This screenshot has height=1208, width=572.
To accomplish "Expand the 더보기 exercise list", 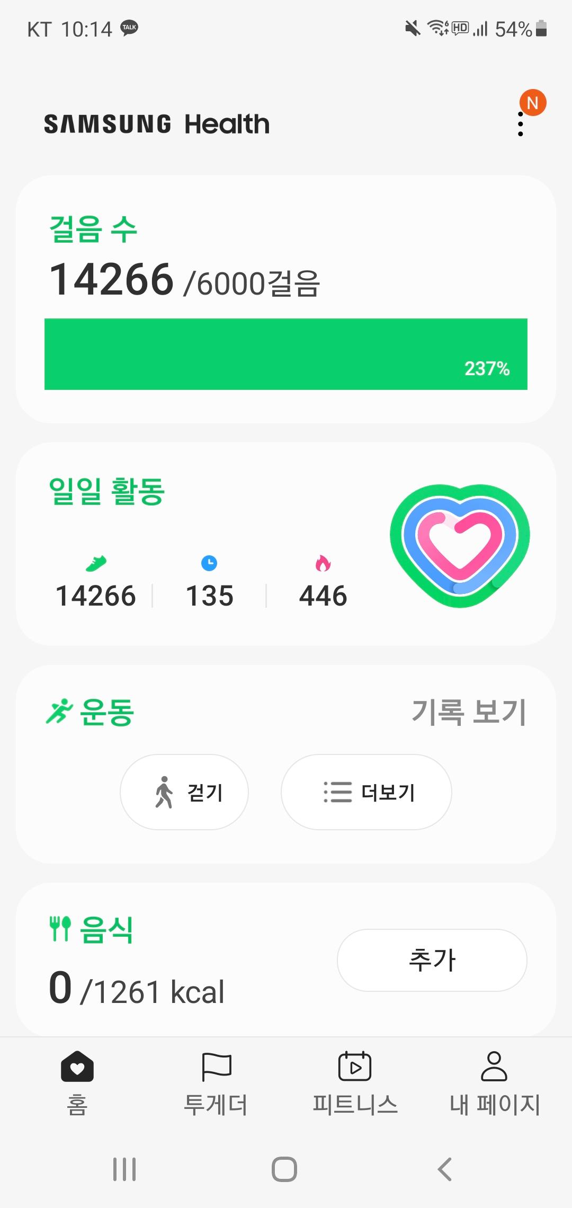I will click(x=367, y=792).
